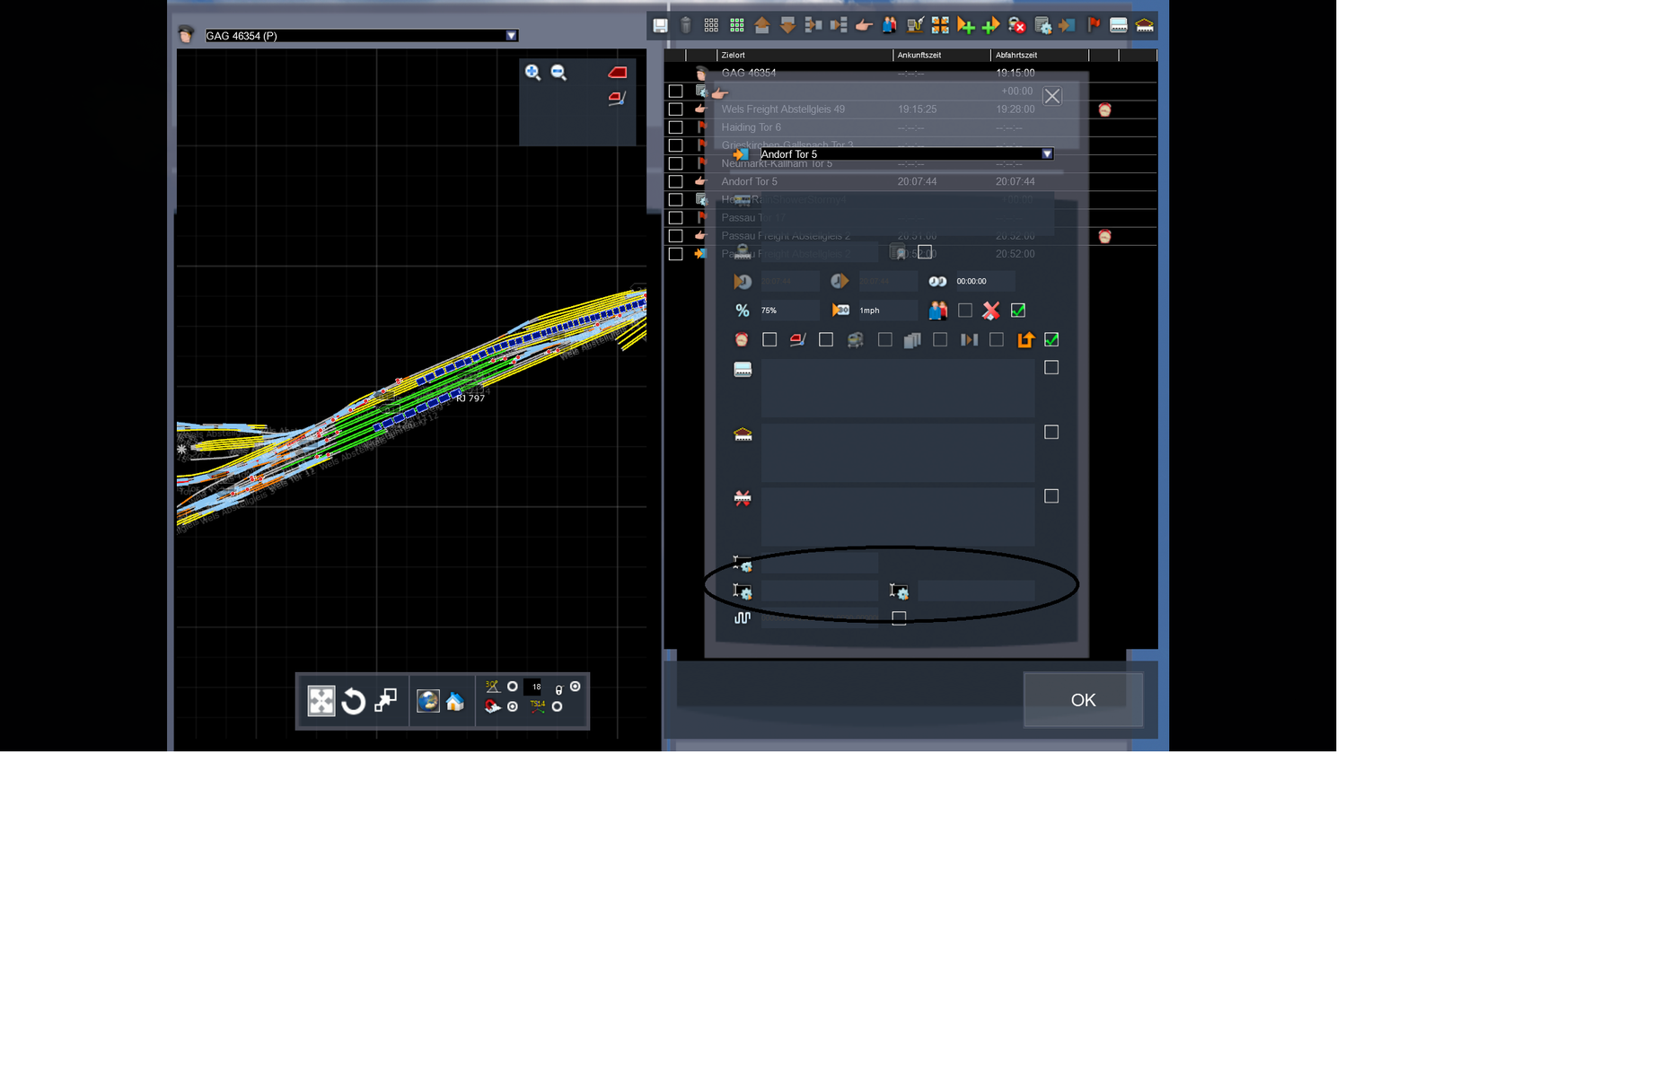Select the Haiding Tor 6 timetable row text
This screenshot has width=1653, height=1077.
click(x=751, y=127)
